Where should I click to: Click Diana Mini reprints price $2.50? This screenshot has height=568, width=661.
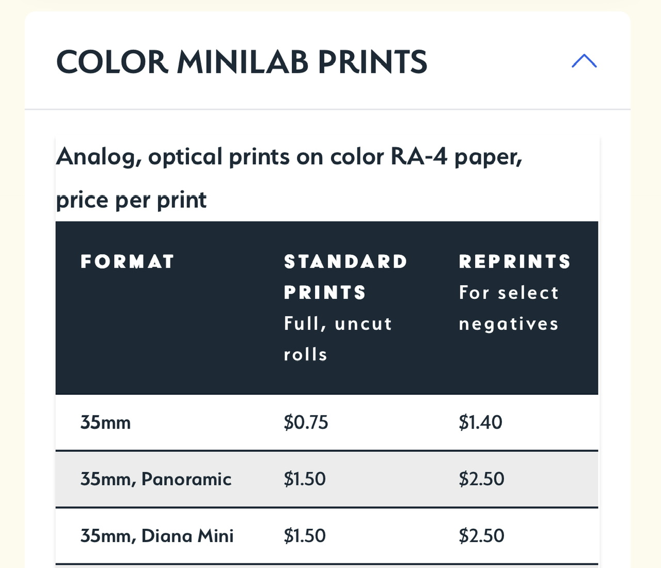point(481,536)
